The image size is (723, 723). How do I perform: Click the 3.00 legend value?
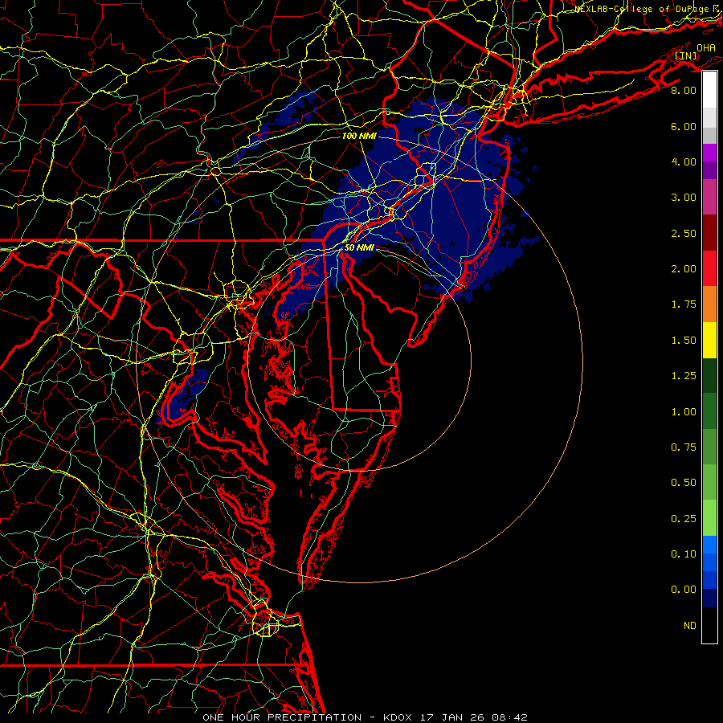[x=684, y=198]
